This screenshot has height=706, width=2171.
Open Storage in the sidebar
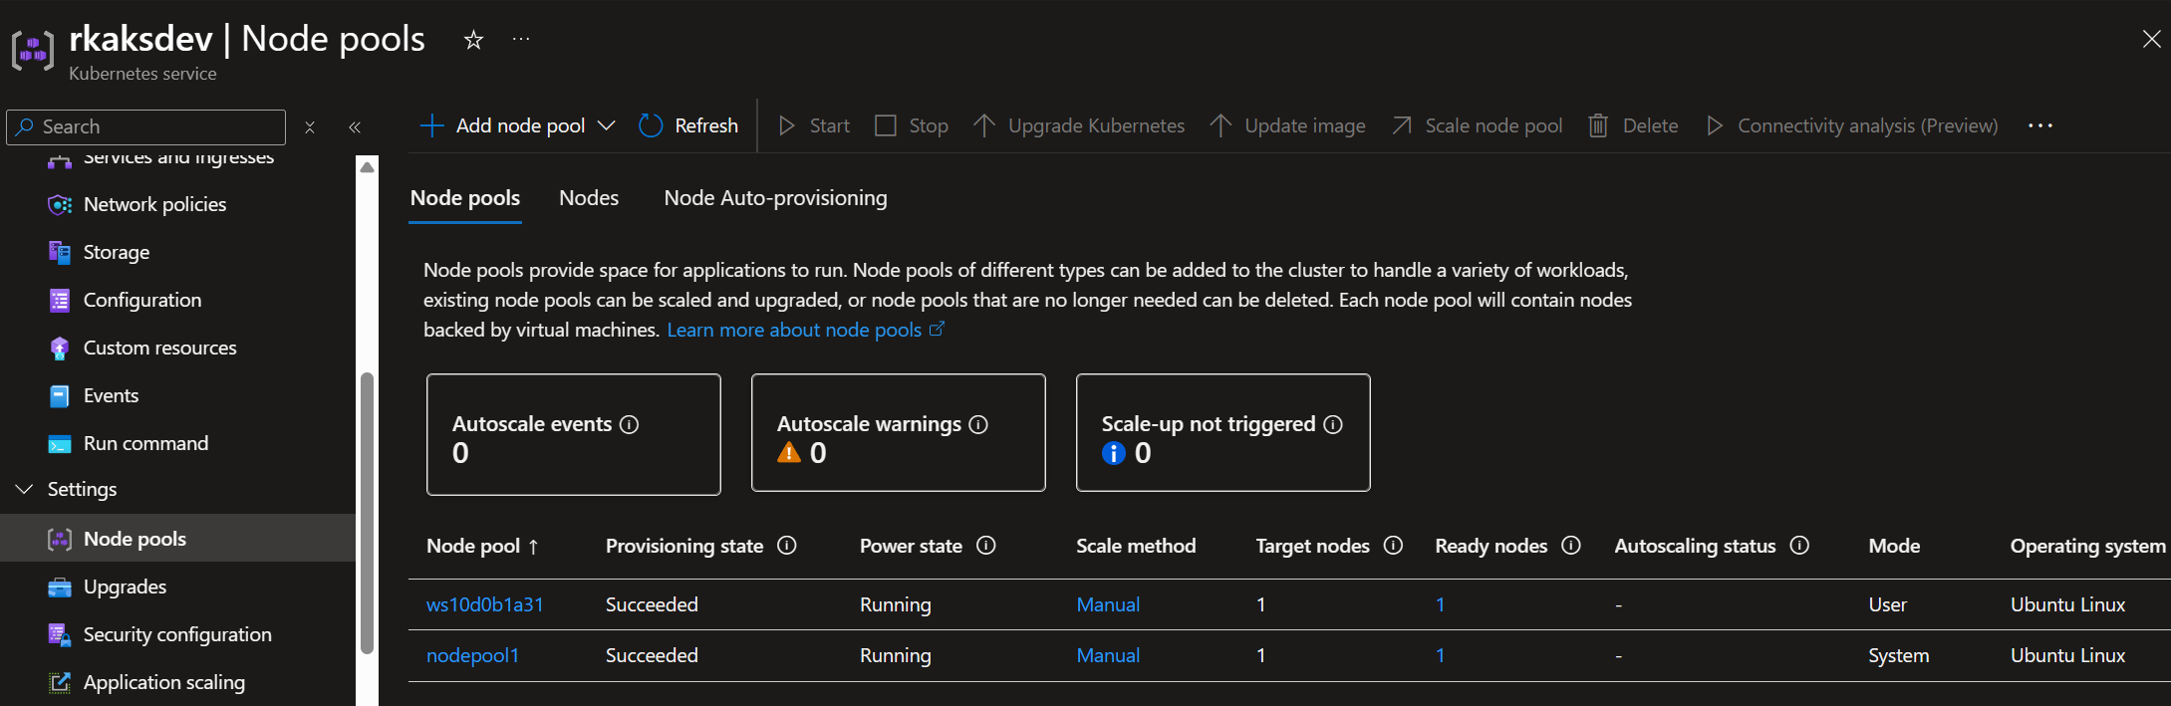[116, 252]
